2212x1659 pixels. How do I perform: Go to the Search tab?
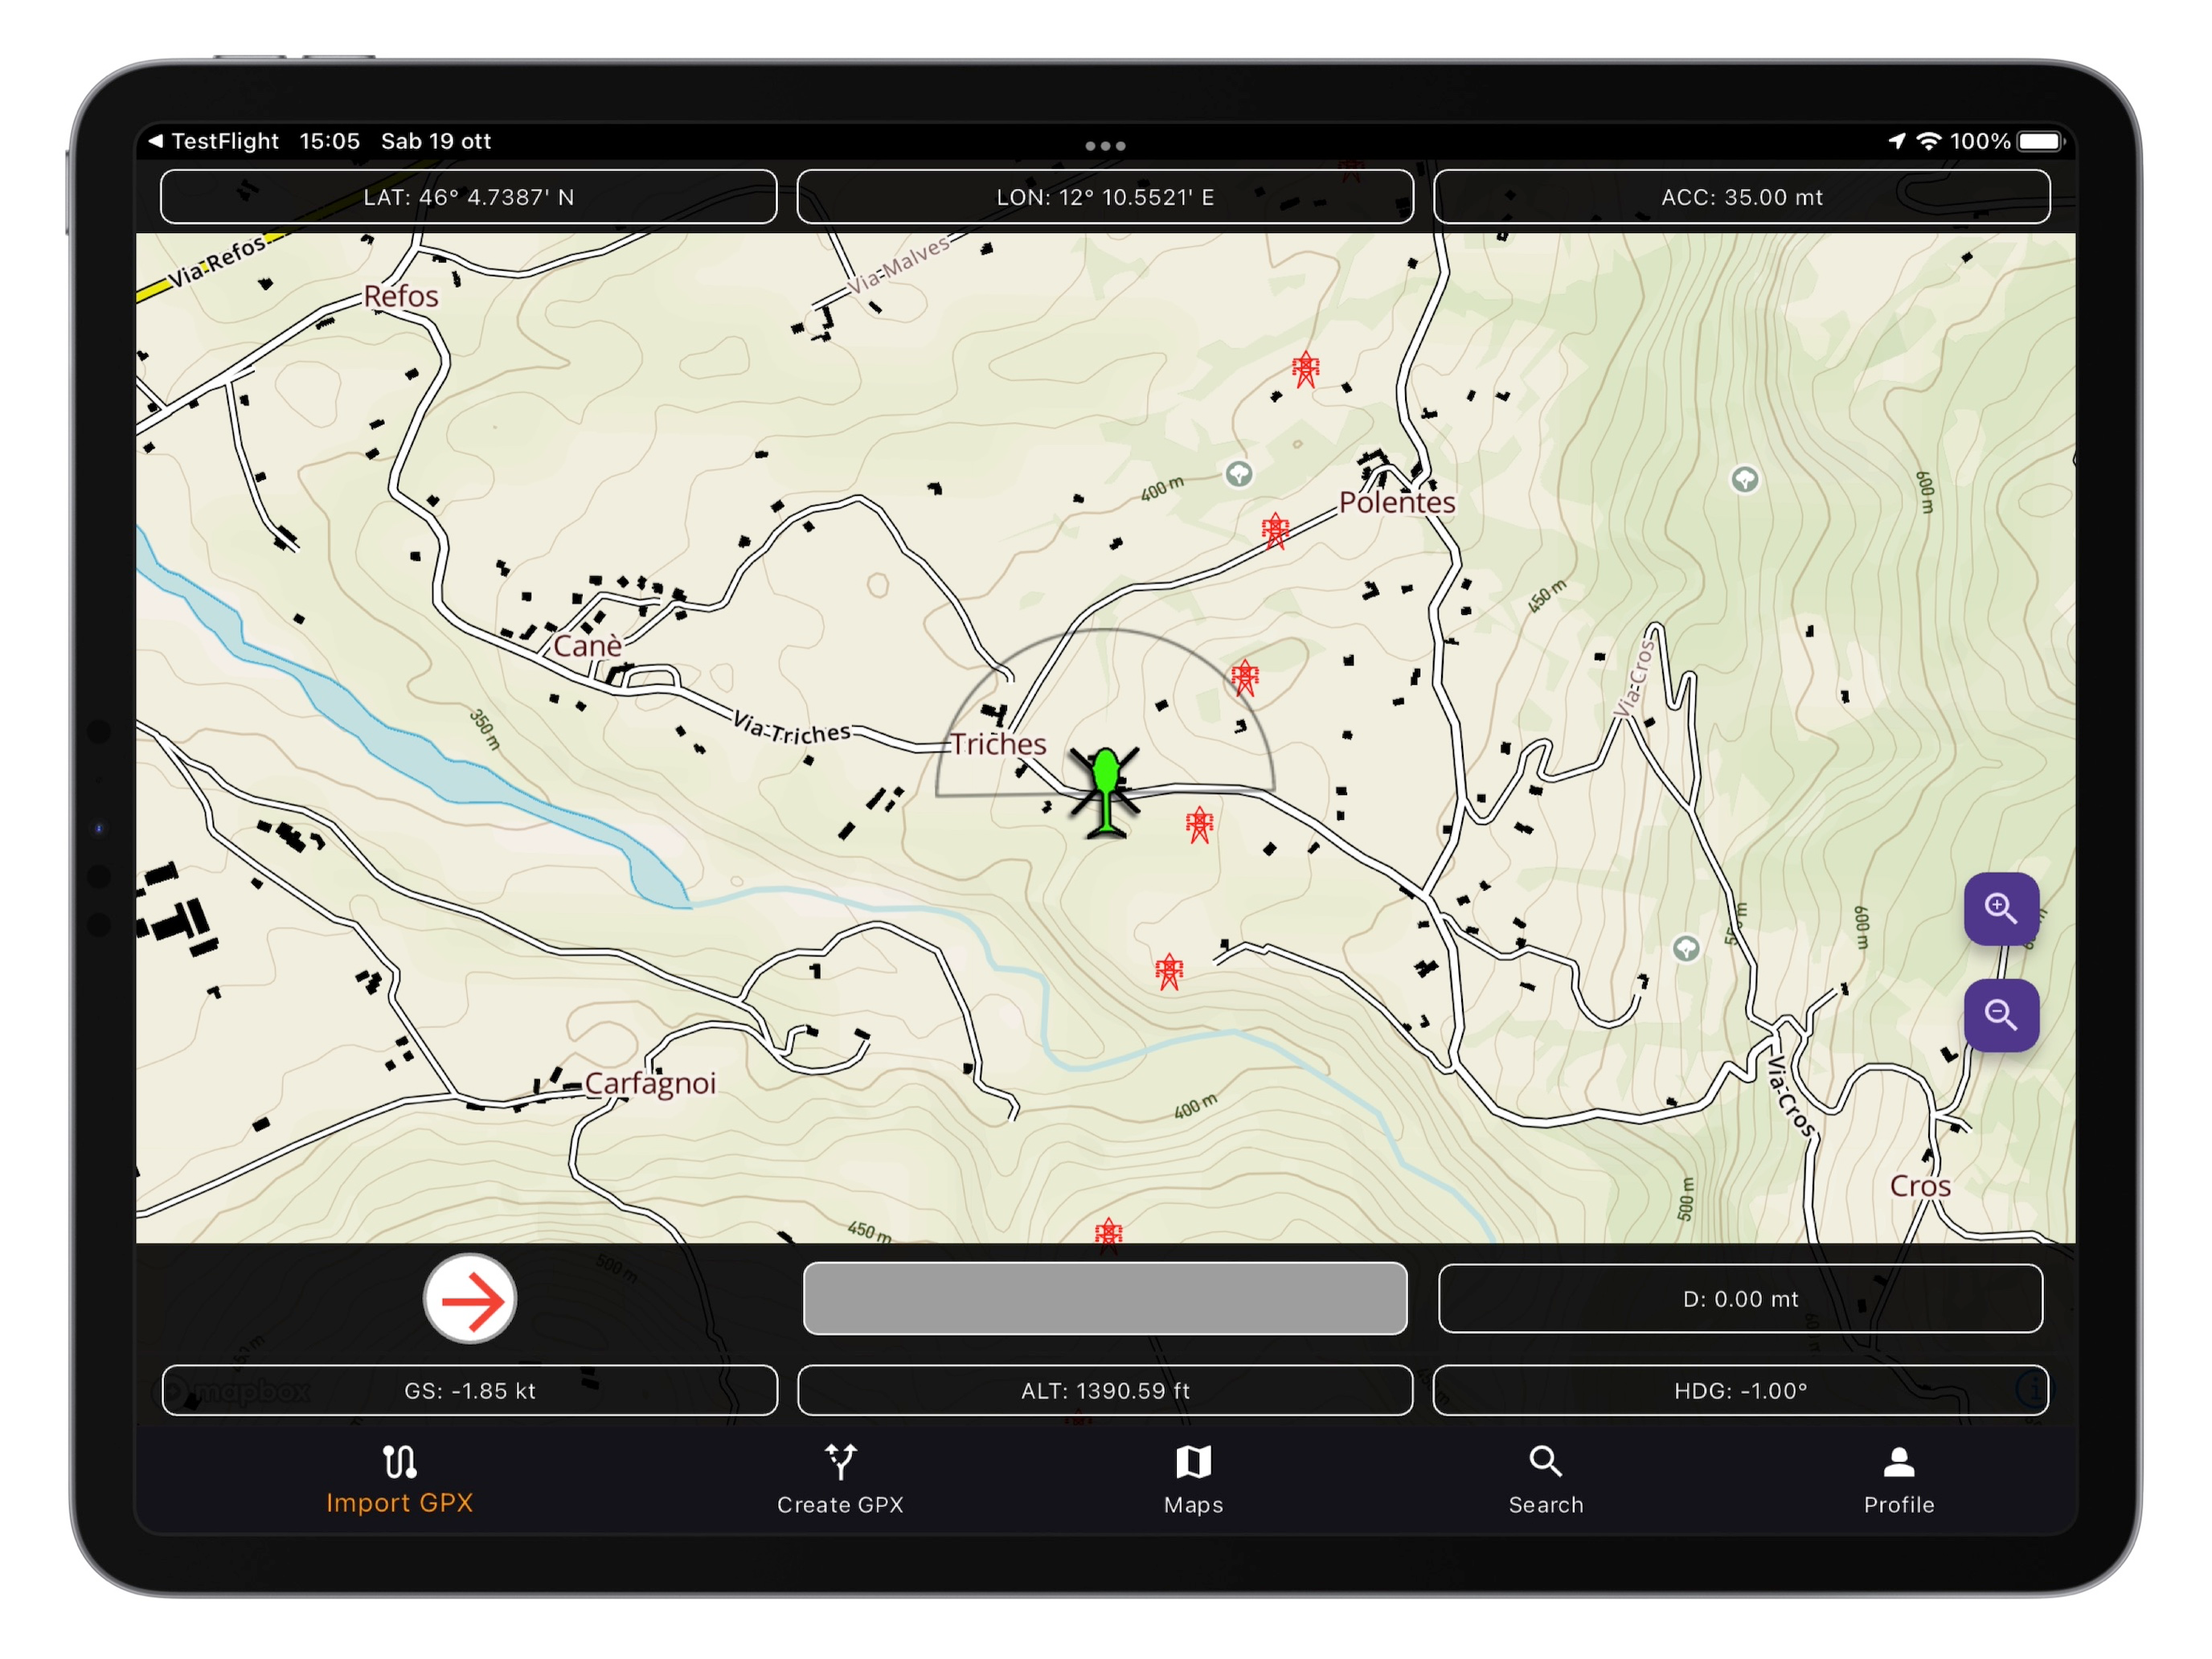click(x=1546, y=1480)
